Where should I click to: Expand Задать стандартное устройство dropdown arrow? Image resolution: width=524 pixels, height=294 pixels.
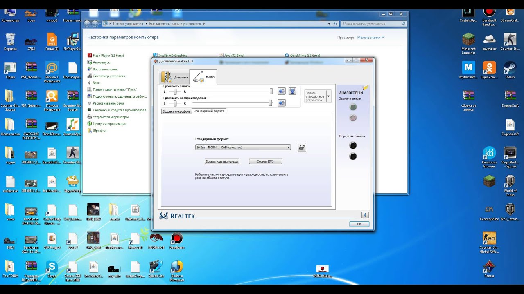328,96
